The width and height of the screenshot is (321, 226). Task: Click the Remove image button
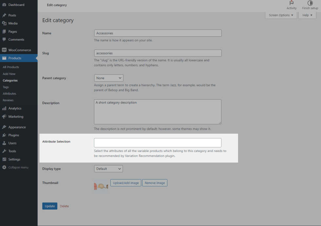155,183
